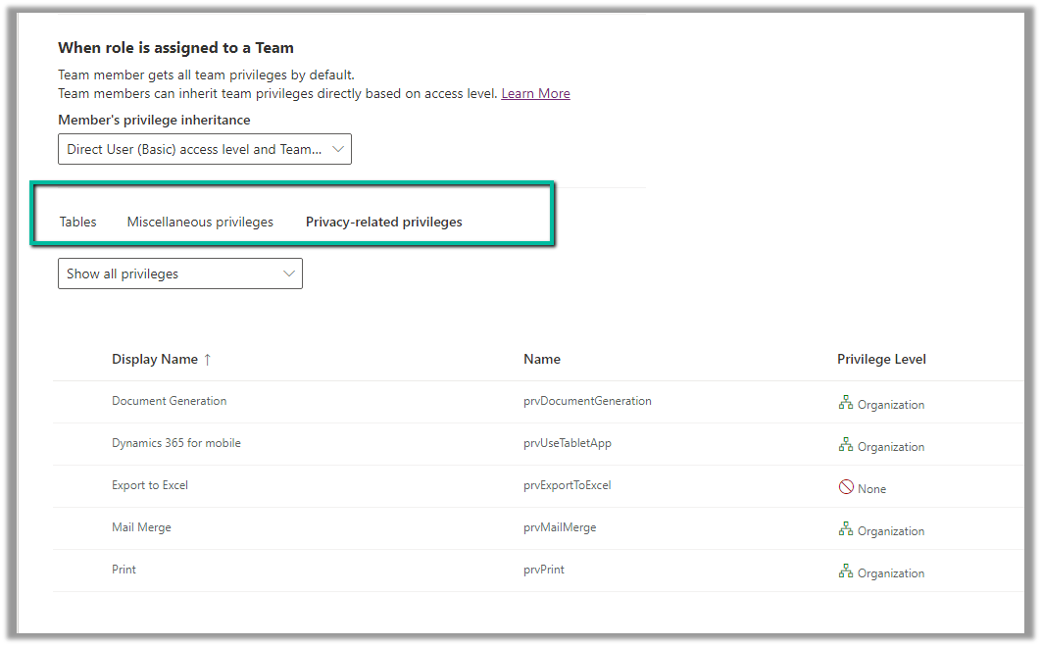This screenshot has width=1041, height=646.
Task: Click Organization icon for Dynamics 365 for mobile
Action: pos(846,445)
